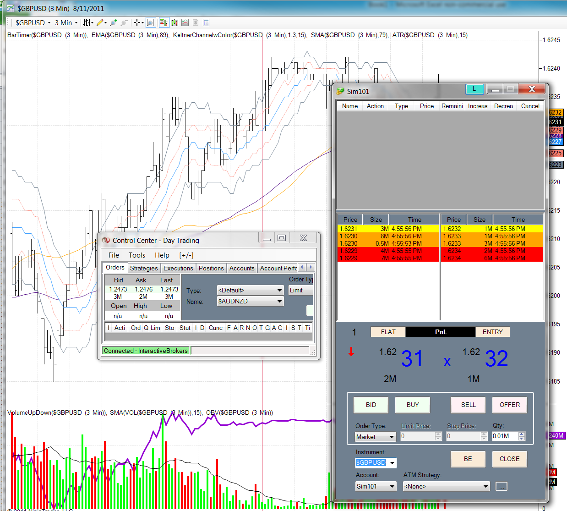The height and width of the screenshot is (511, 567).
Task: Open the chart bar style tool
Action: point(86,22)
